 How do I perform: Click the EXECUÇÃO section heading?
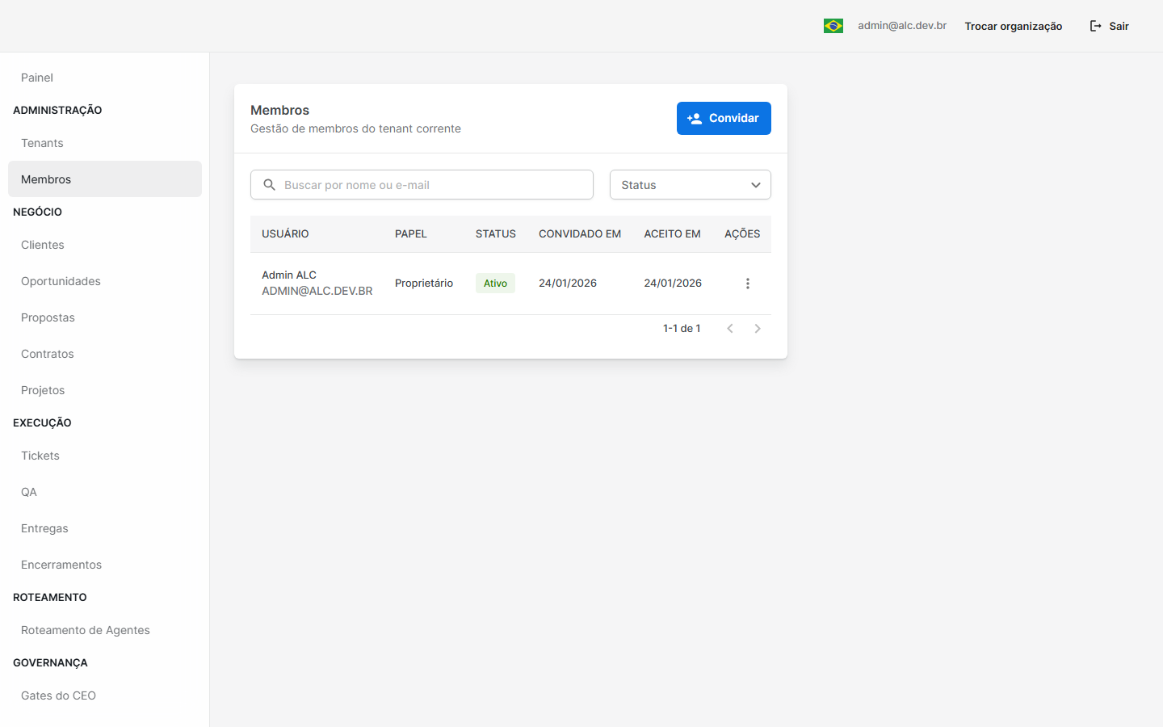pyautogui.click(x=42, y=422)
